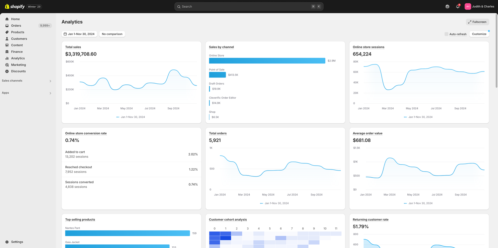Screen dimensions: 498x248
Task: Click the Nantes Pant product bar
Action: [x=127, y=233]
